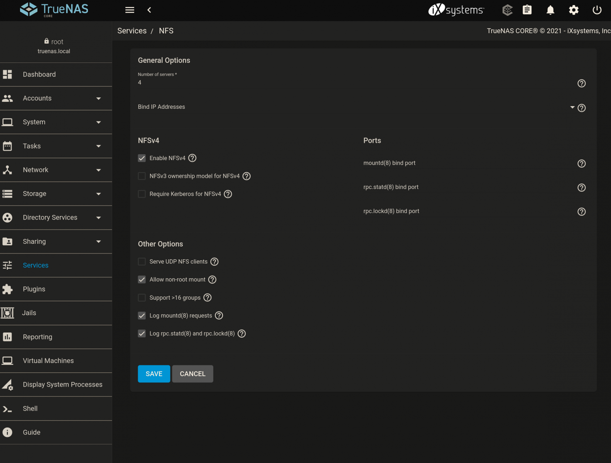This screenshot has height=463, width=611.
Task: Click the root user label
Action: click(x=57, y=42)
